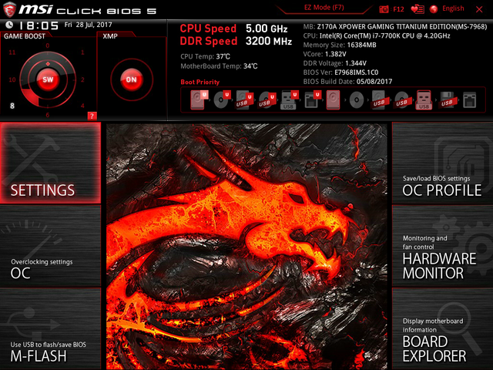Toggle the XMP ON button
This screenshot has height=370, width=493.
132,79
